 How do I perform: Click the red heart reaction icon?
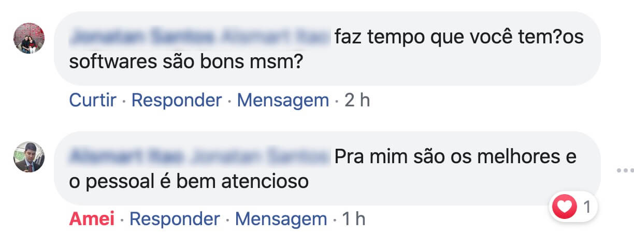[564, 208]
